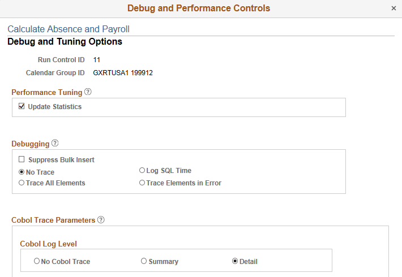Choose Trace Elements in Error option
Image resolution: width=402 pixels, height=277 pixels.
(x=142, y=183)
